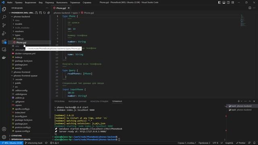Image resolution: width=258 pixels, height=145 pixels.
Task: Open the Search view in activity bar
Action: click(x=4, y=17)
